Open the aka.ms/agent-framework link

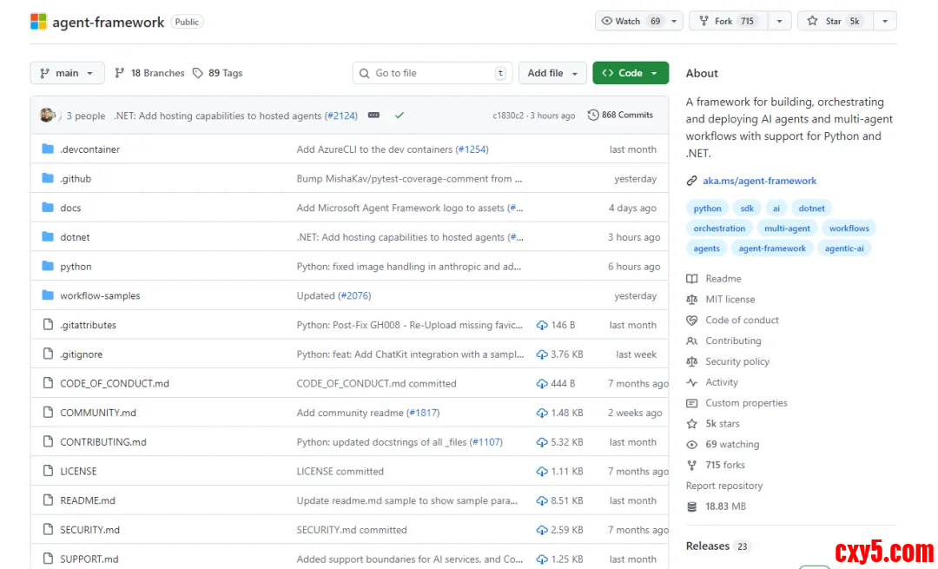coord(759,181)
